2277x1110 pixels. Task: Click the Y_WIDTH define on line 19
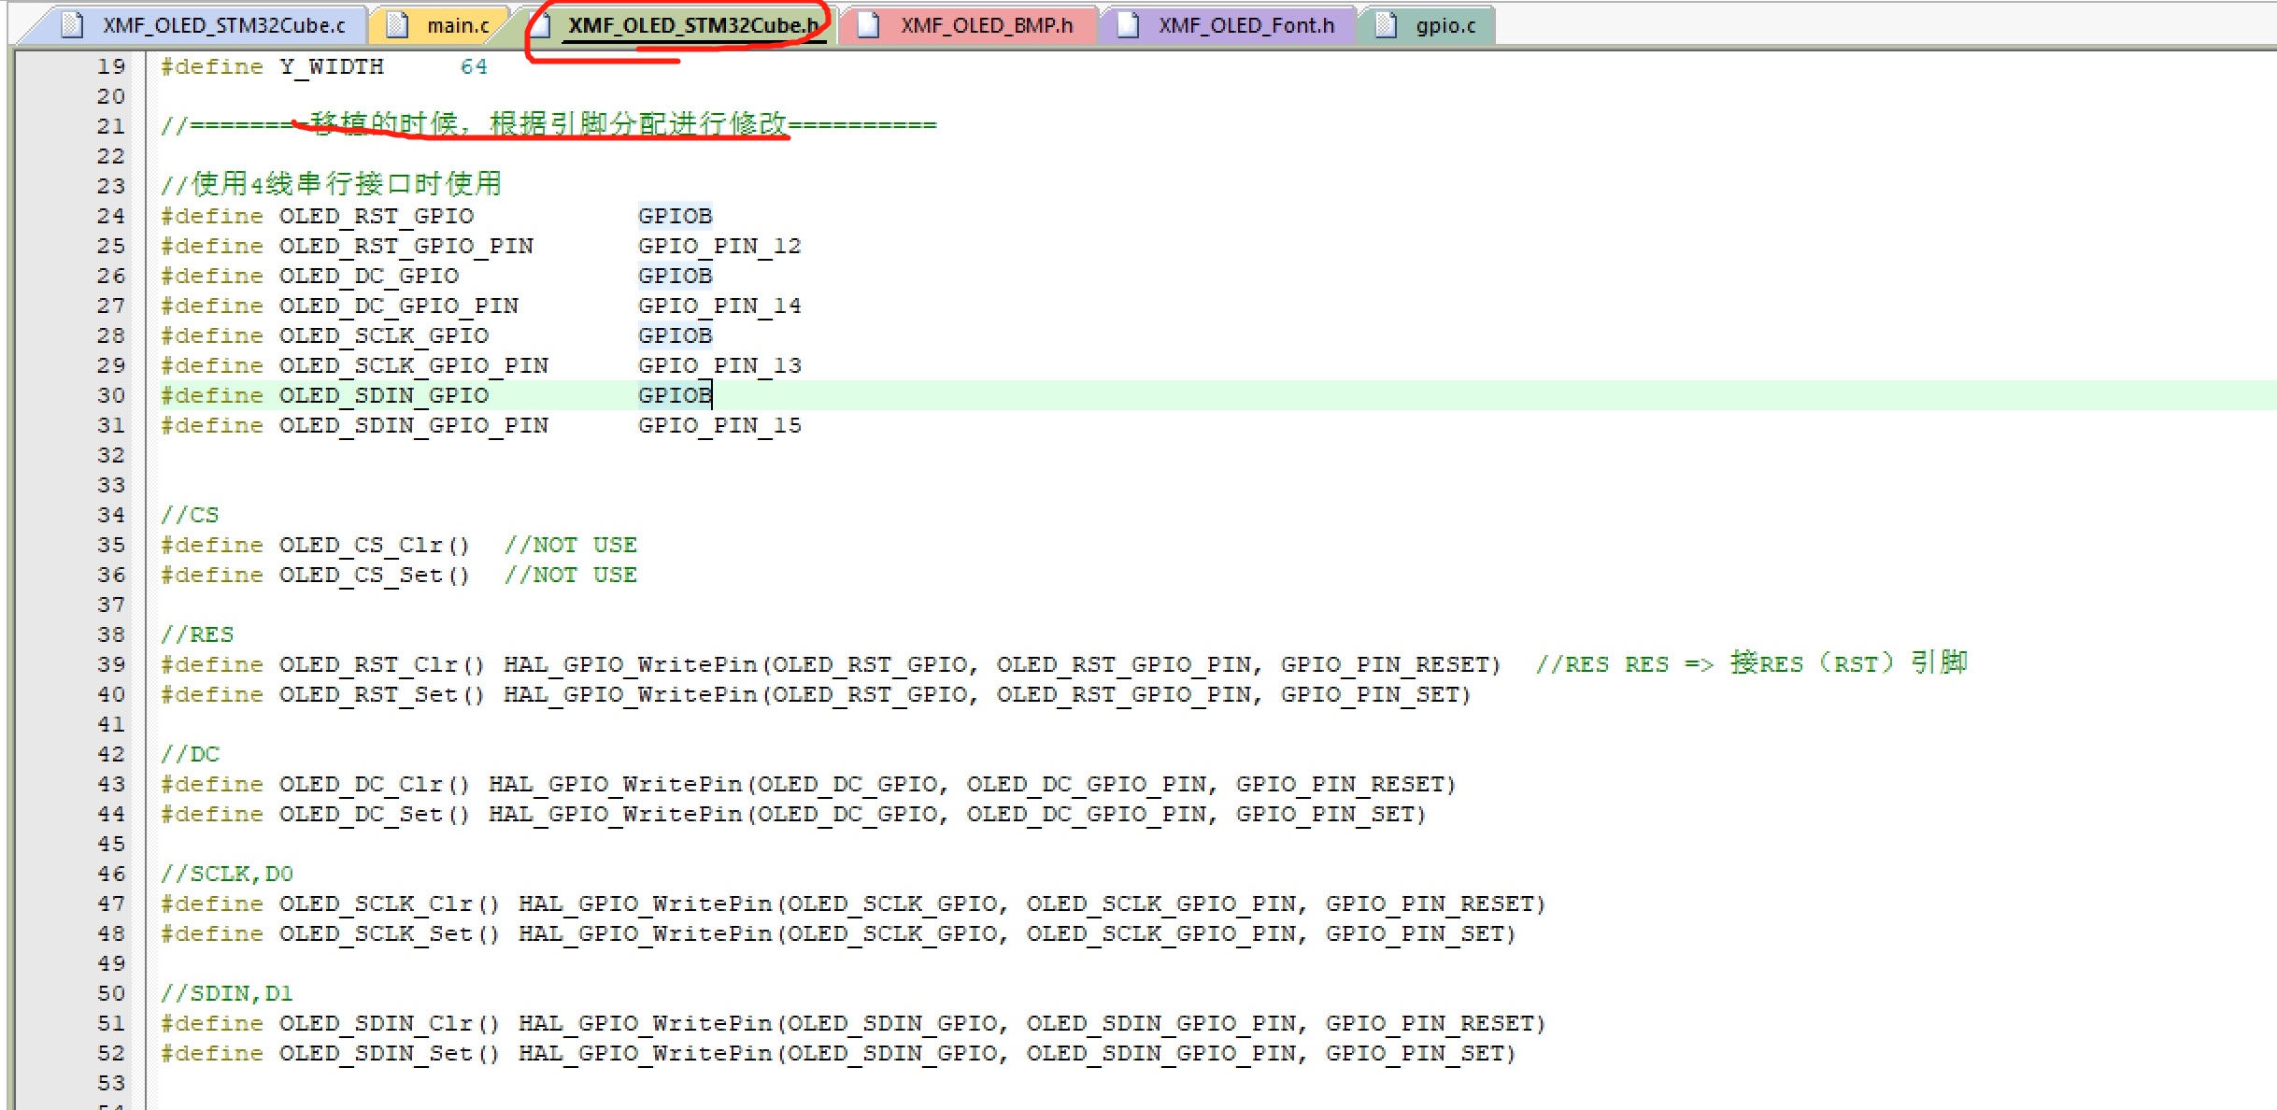(333, 65)
